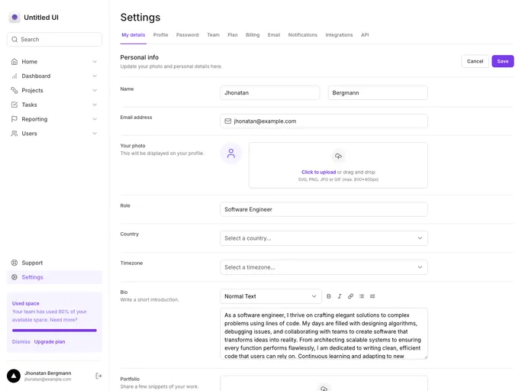
Task: Click the Portfolio upload cloud icon
Action: pyautogui.click(x=324, y=388)
